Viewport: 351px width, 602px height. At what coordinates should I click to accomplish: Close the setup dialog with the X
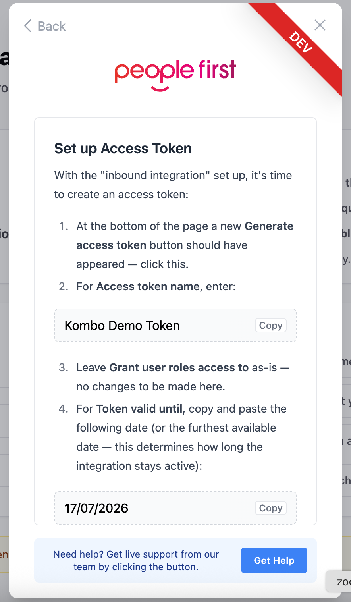point(320,25)
